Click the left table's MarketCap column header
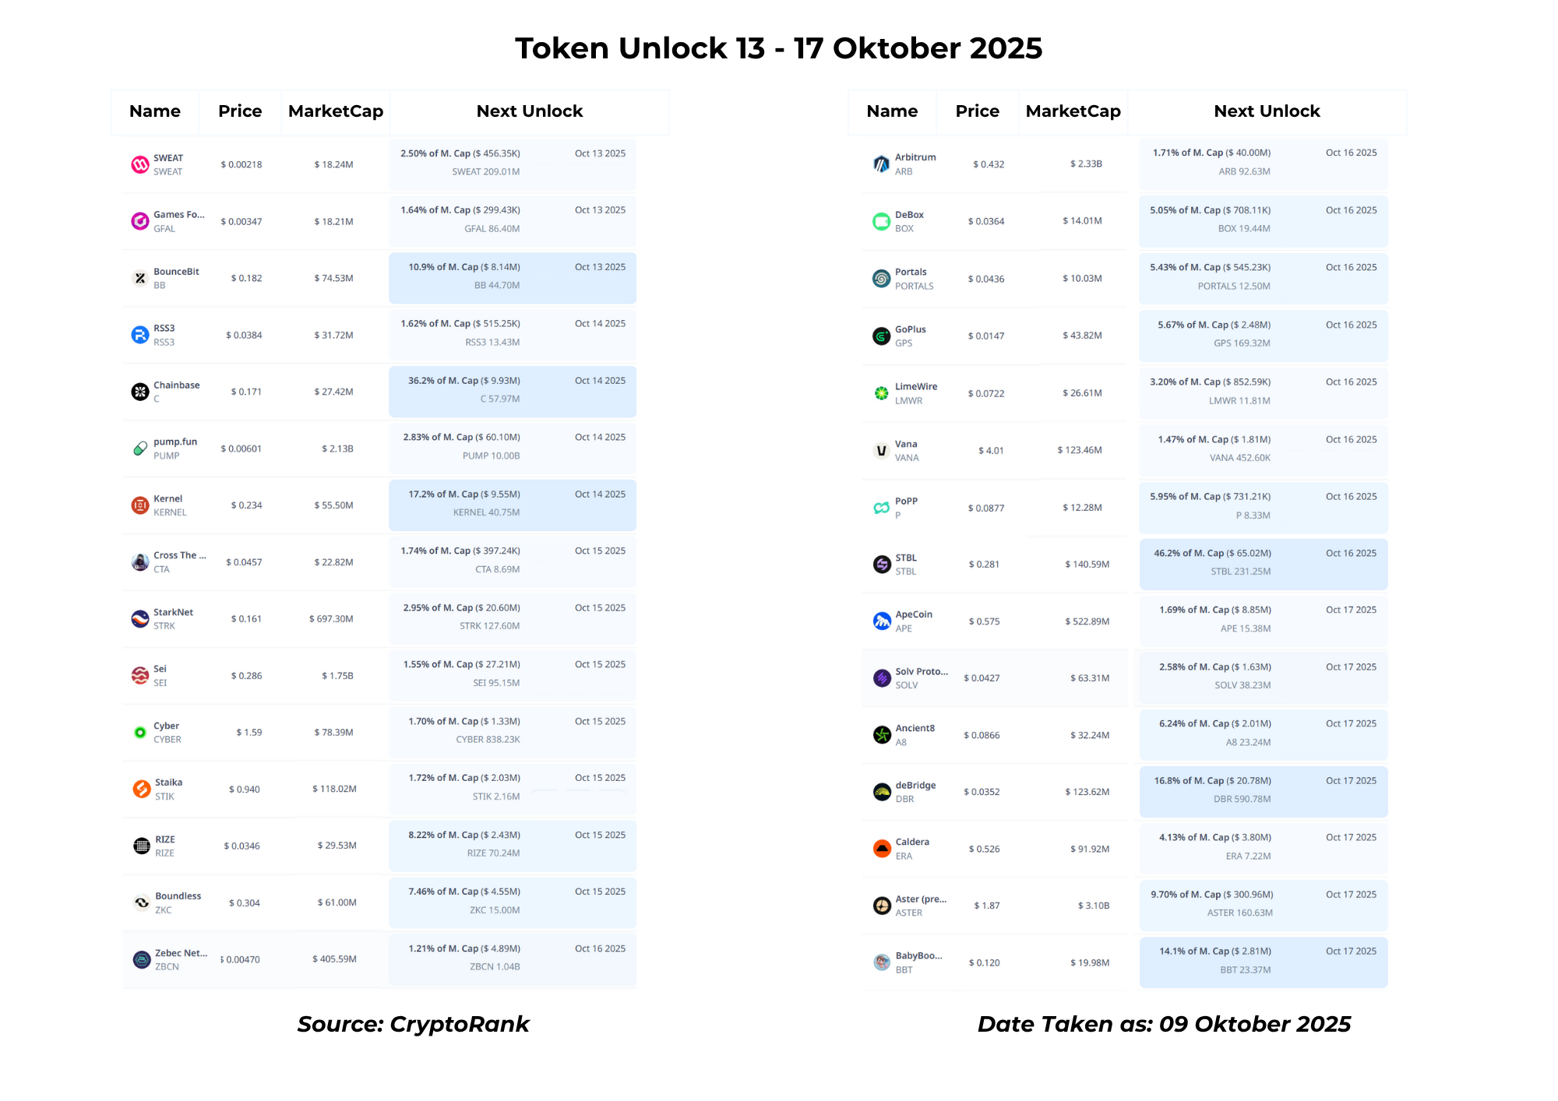This screenshot has height=1101, width=1558. click(335, 111)
